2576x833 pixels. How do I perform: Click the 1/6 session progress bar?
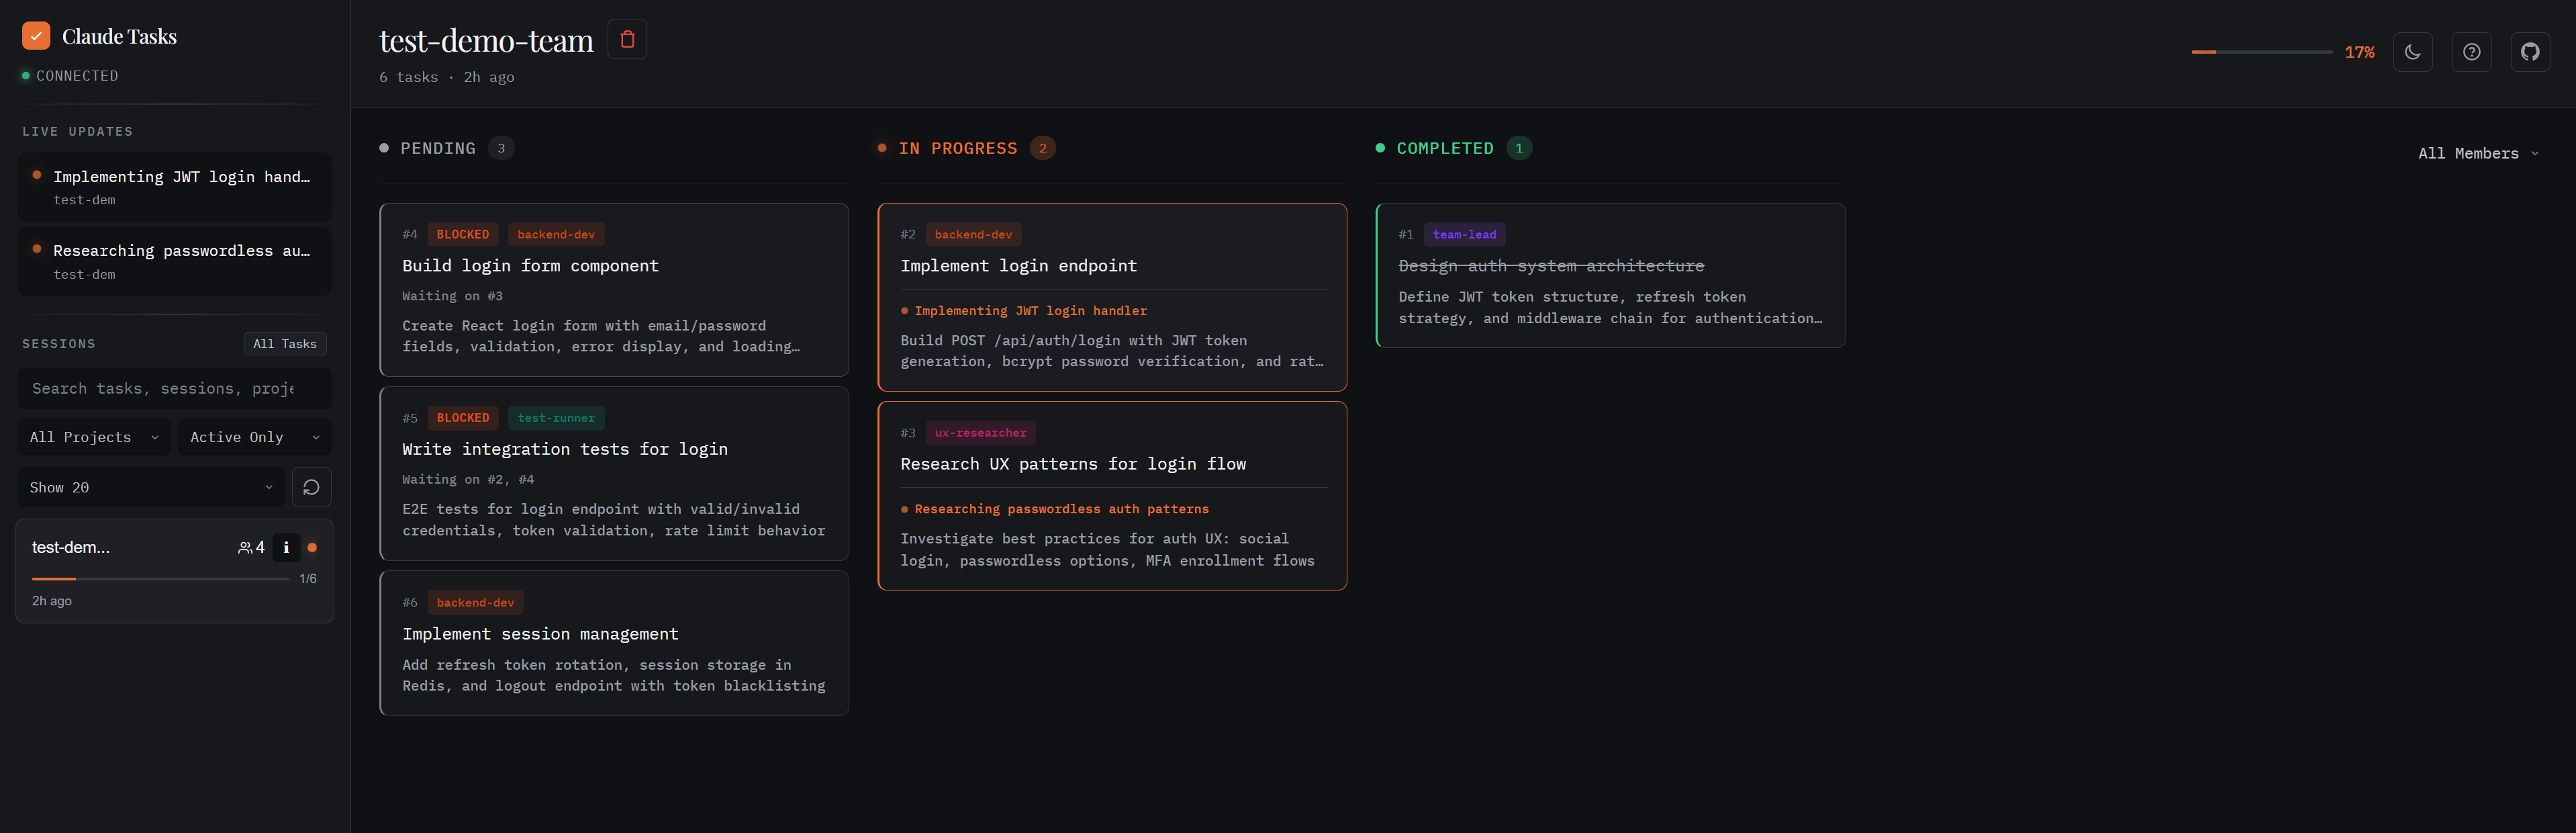160,578
